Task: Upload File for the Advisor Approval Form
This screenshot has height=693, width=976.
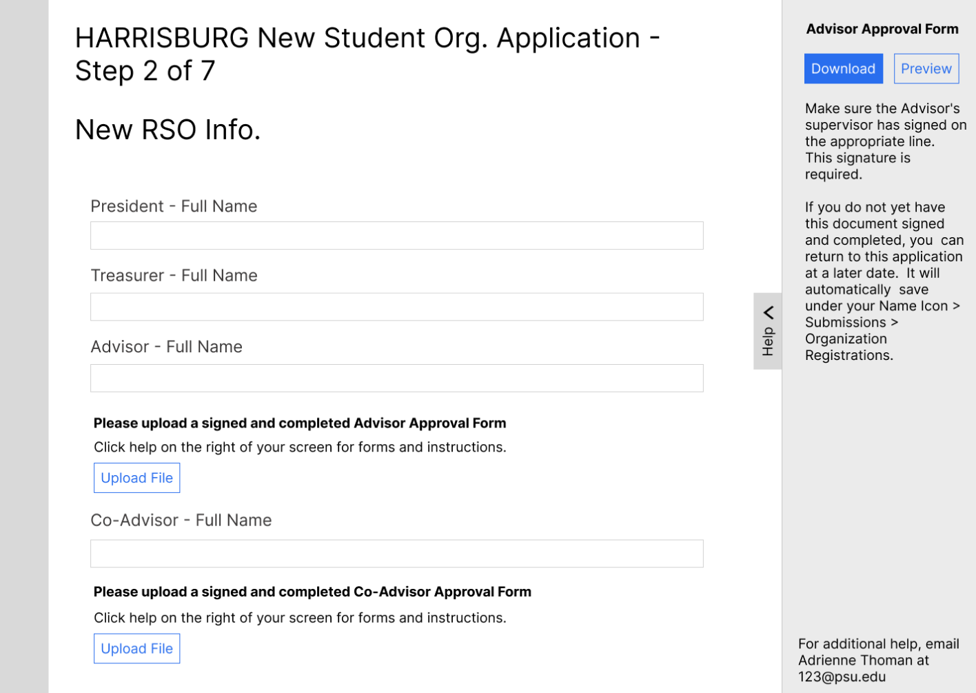Action: [x=136, y=478]
